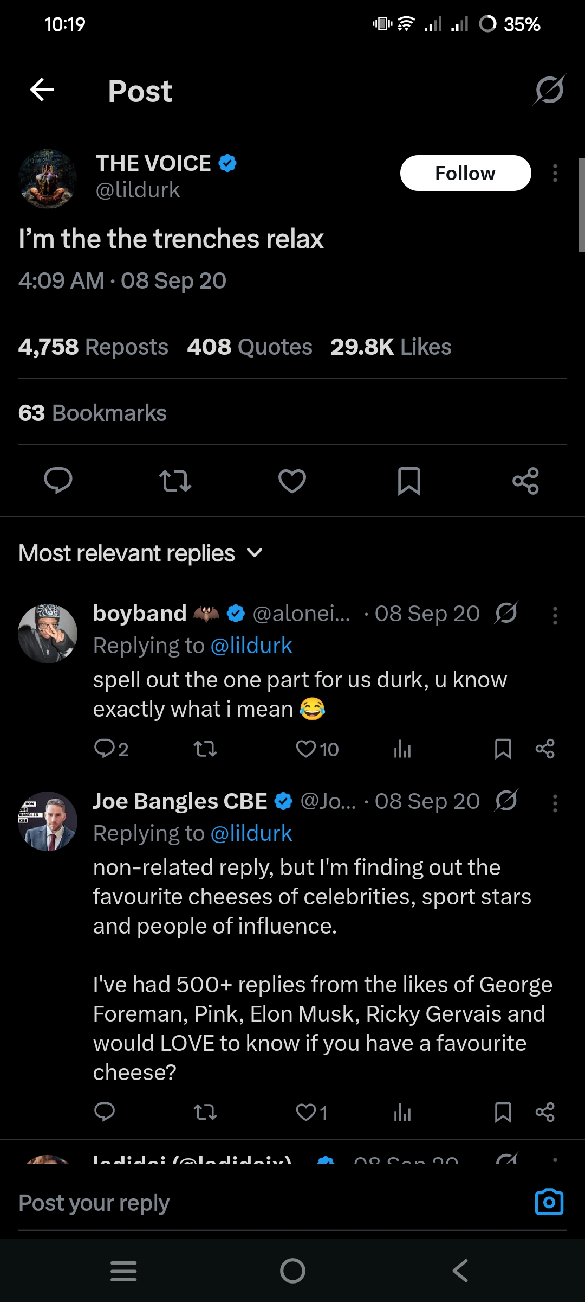Click the scrollbar on the right edge
This screenshot has height=1302, width=585.
pyautogui.click(x=581, y=205)
